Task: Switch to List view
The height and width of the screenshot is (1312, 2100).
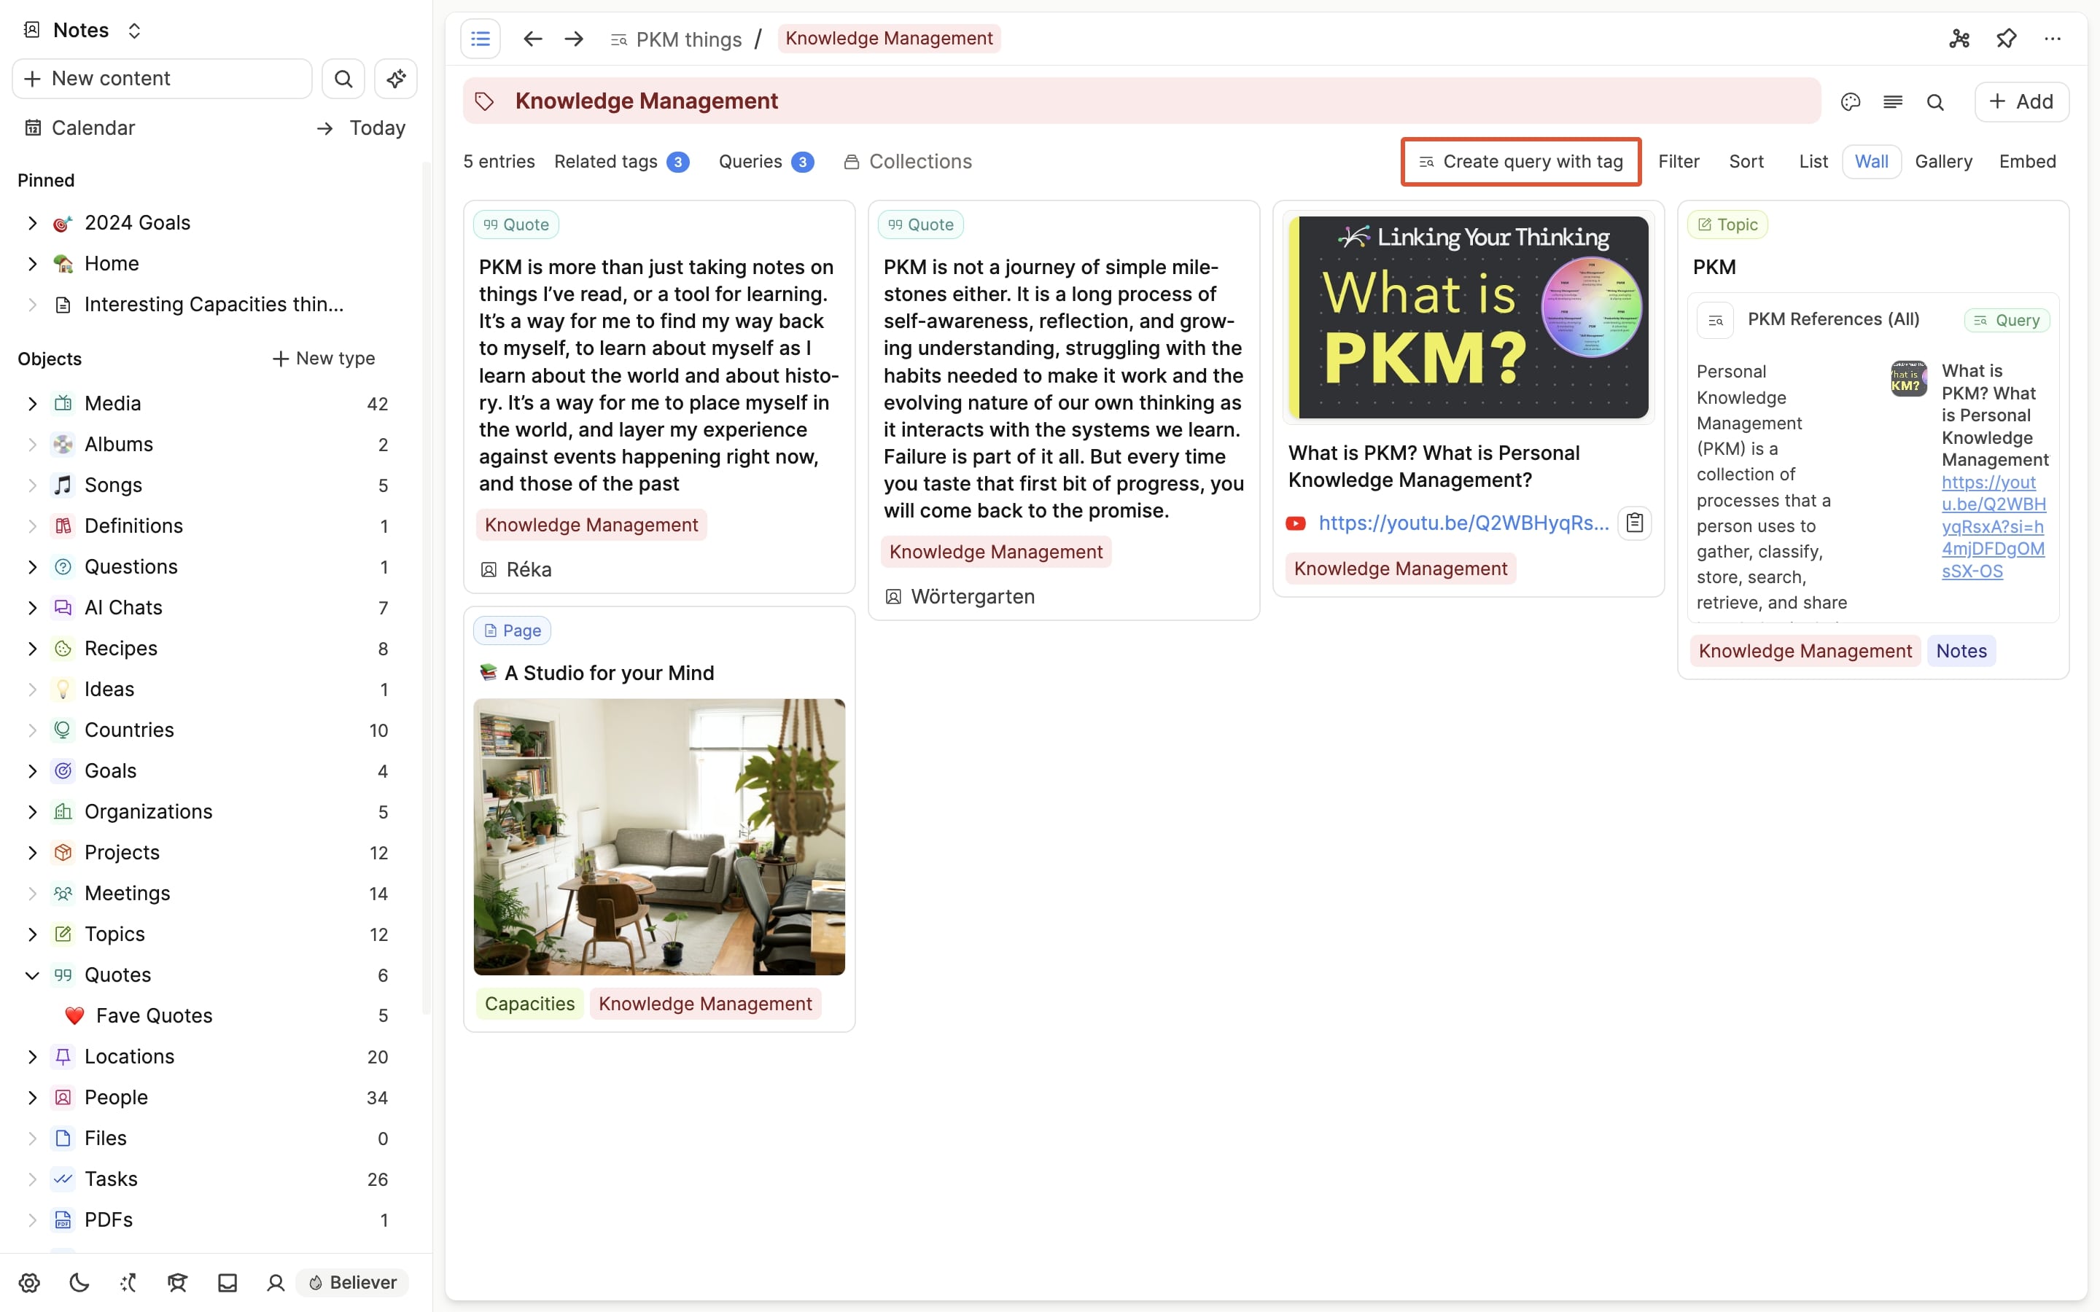Action: tap(1813, 161)
